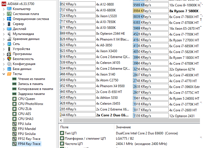Click the 8984 KRay/s score bar
Image resolution: width=203 pixels, height=148 pixels.
pyautogui.click(x=151, y=11)
